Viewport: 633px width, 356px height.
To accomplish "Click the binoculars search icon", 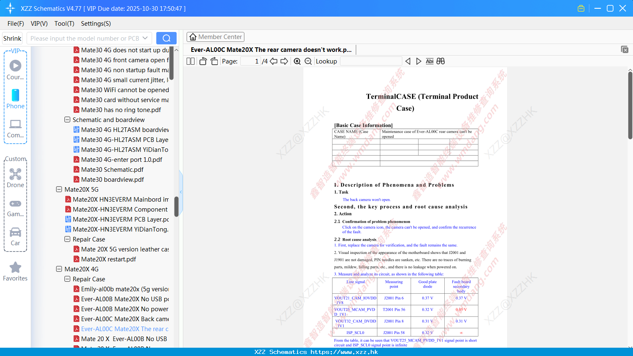I will [x=441, y=61].
